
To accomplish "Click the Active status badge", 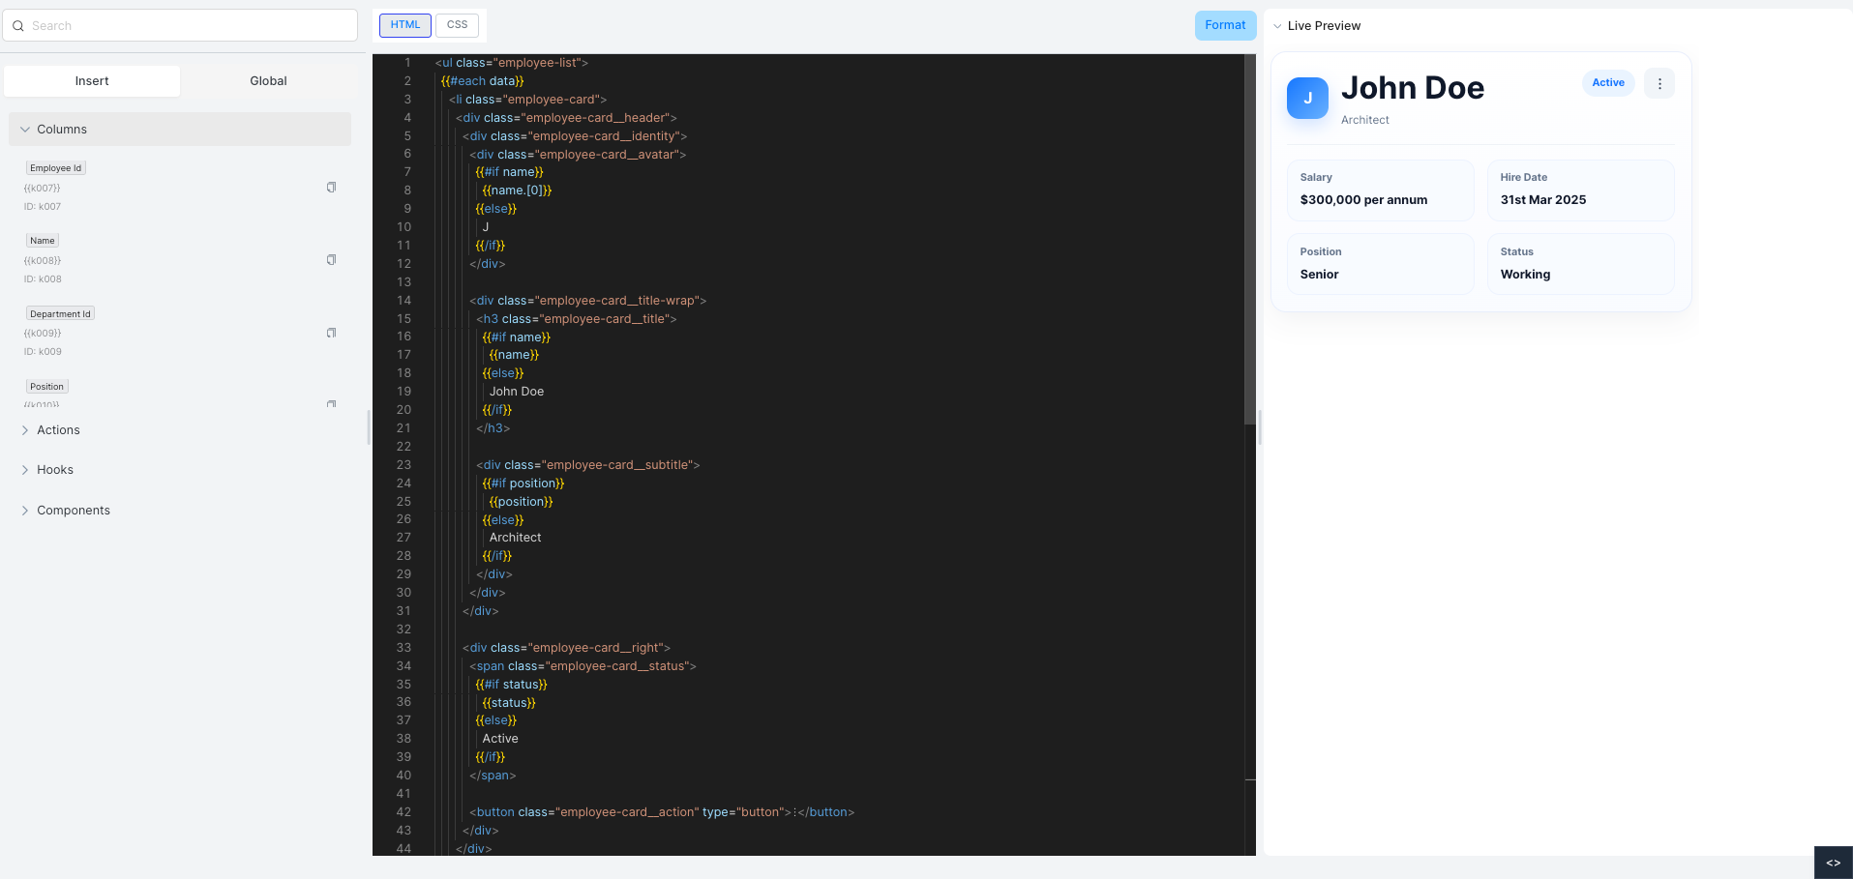I will pos(1607,83).
